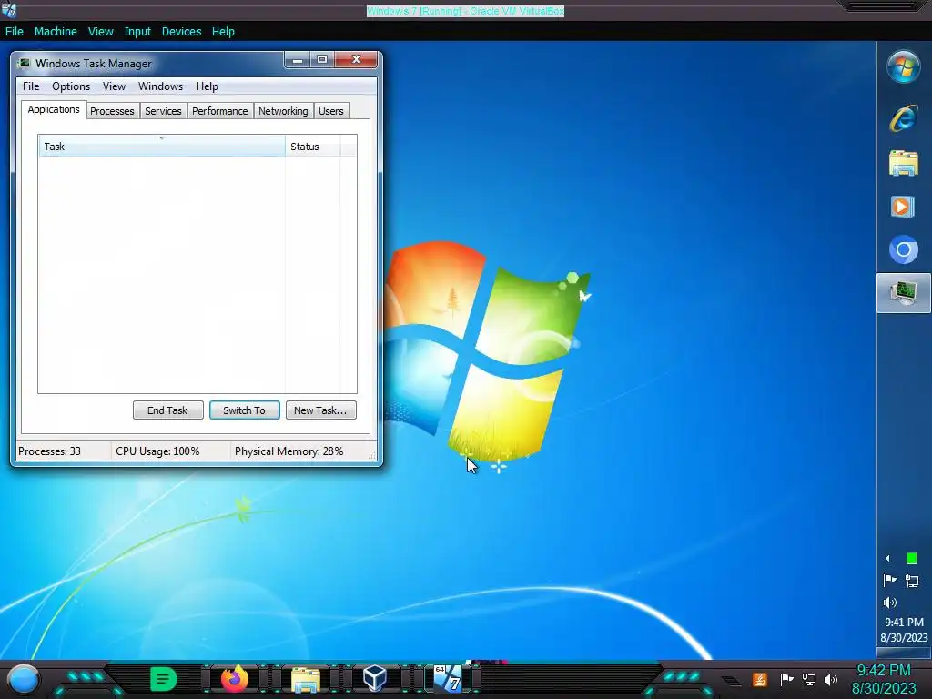Sort by Task column header

[162, 147]
